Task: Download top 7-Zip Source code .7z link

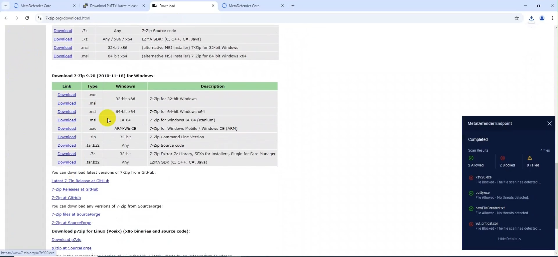Action: point(63,31)
